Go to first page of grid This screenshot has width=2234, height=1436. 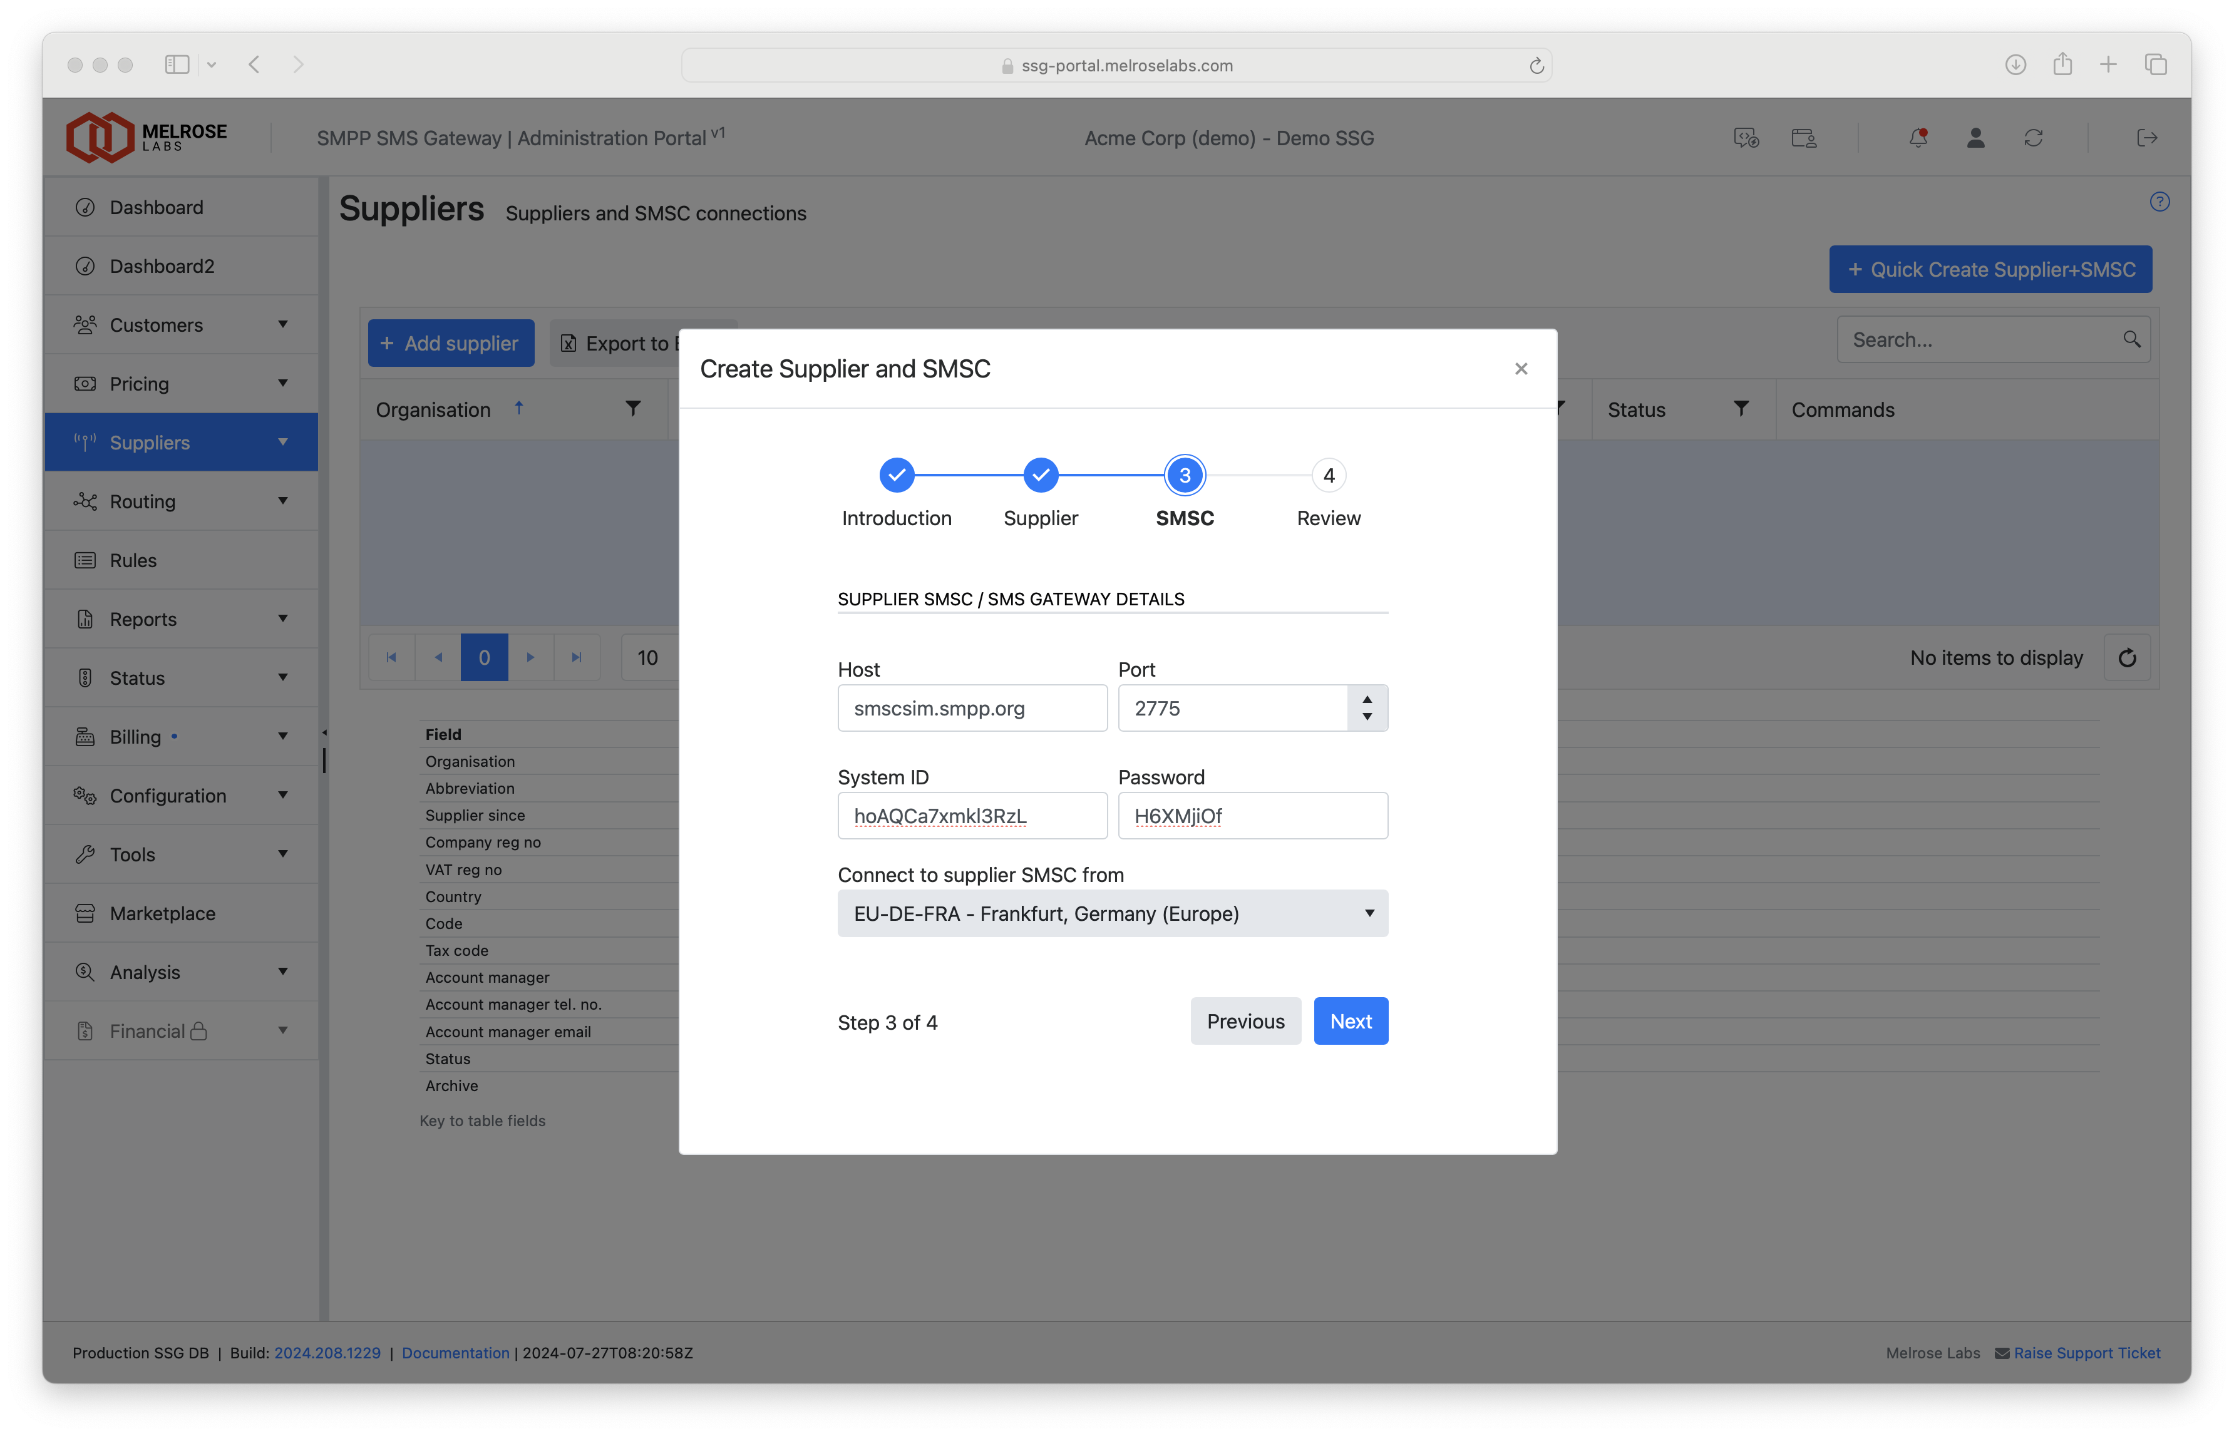pos(391,657)
